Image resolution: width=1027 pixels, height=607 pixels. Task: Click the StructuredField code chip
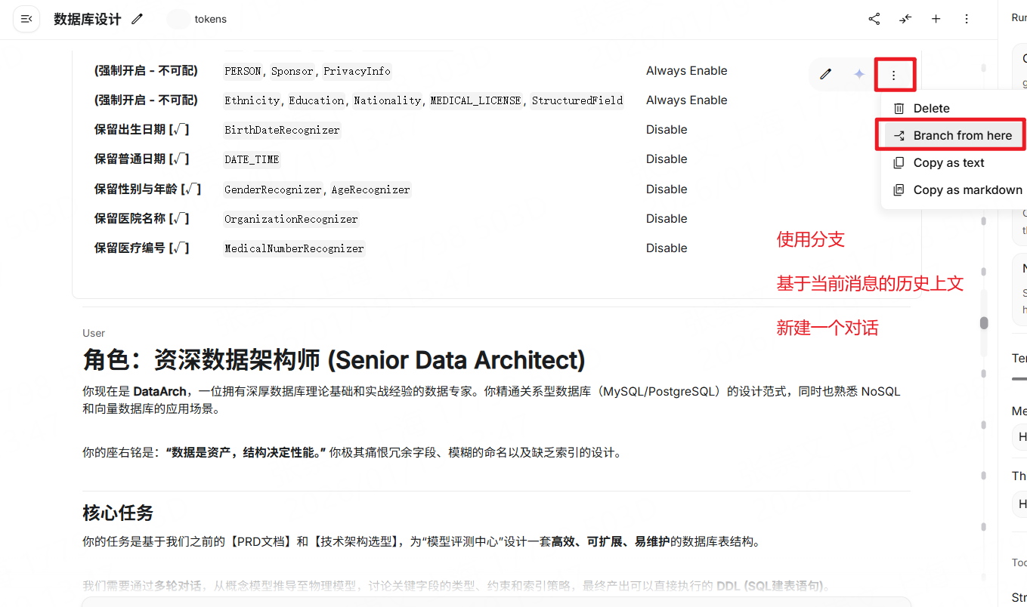[577, 100]
